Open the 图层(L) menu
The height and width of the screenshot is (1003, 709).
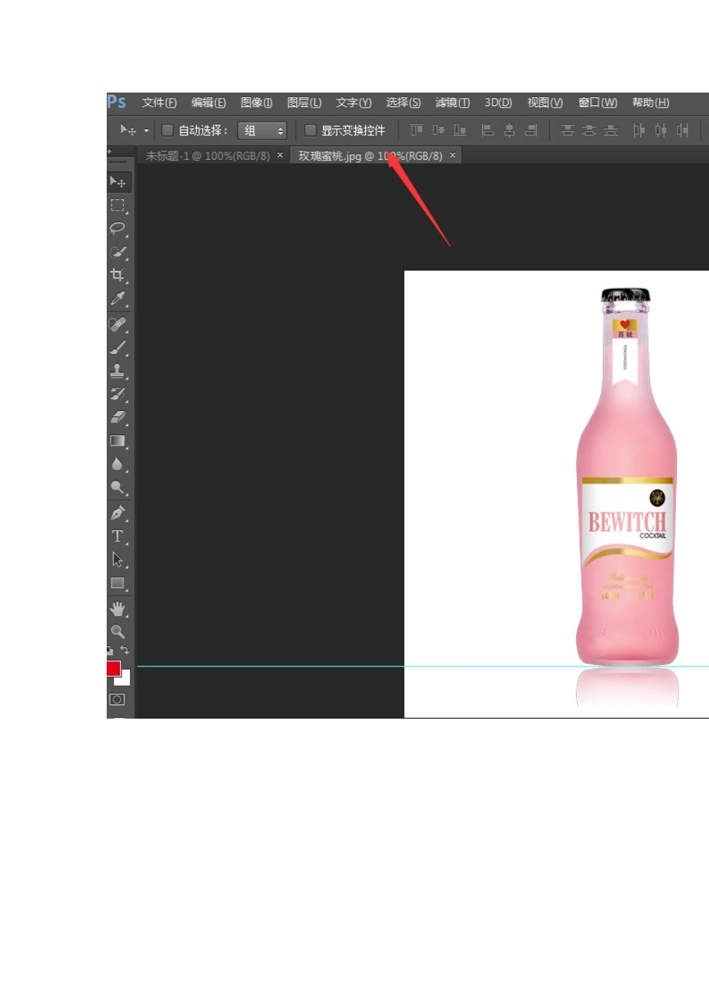pos(304,102)
